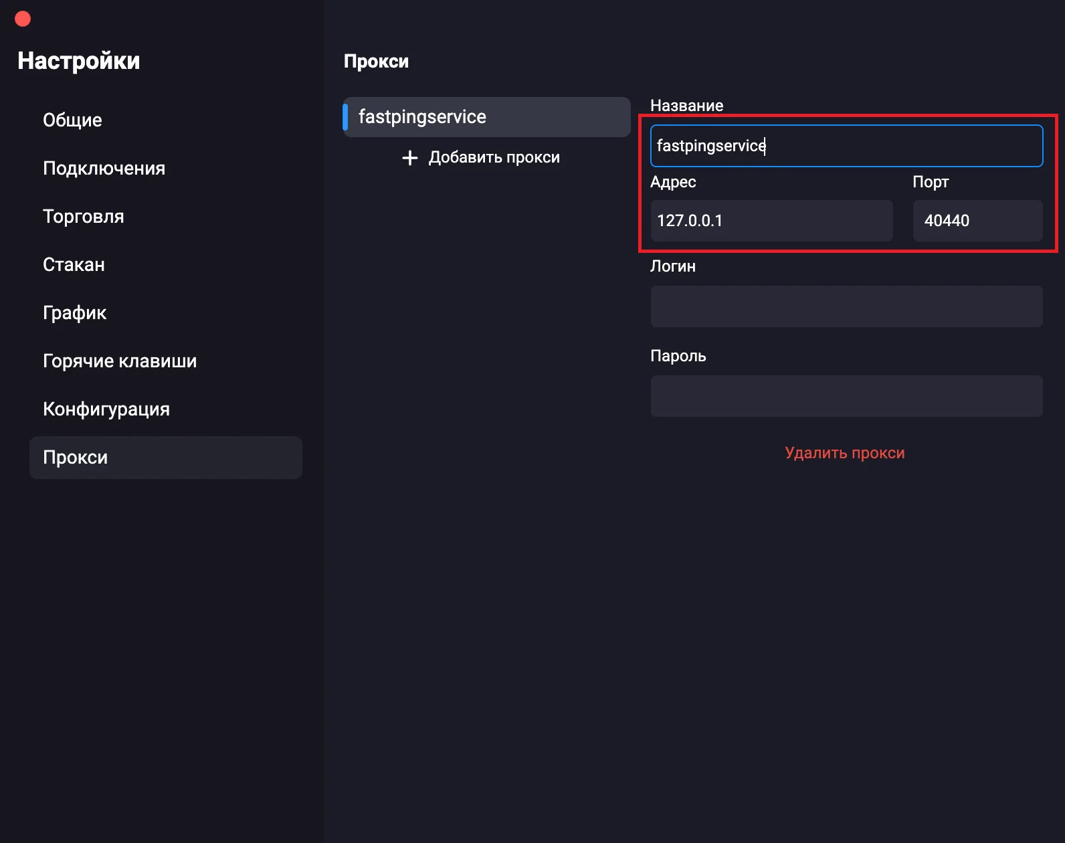Select Стакан in the settings sidebar
1065x843 pixels.
(x=74, y=265)
